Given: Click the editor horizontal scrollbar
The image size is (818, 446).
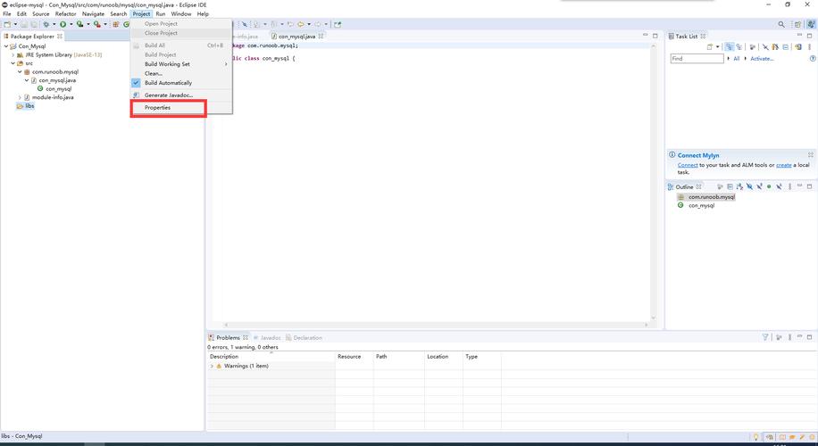Looking at the screenshot, I should pos(436,325).
